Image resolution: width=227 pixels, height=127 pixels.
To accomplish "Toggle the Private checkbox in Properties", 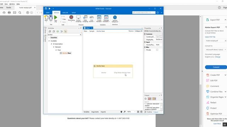I will [157, 50].
